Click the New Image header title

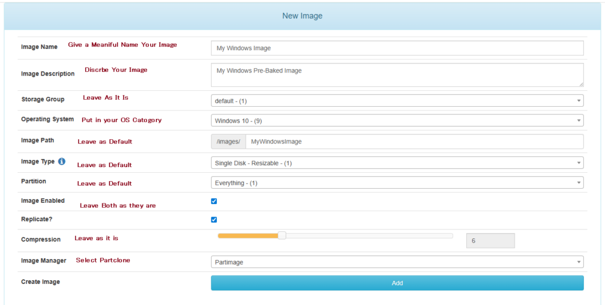tap(302, 16)
